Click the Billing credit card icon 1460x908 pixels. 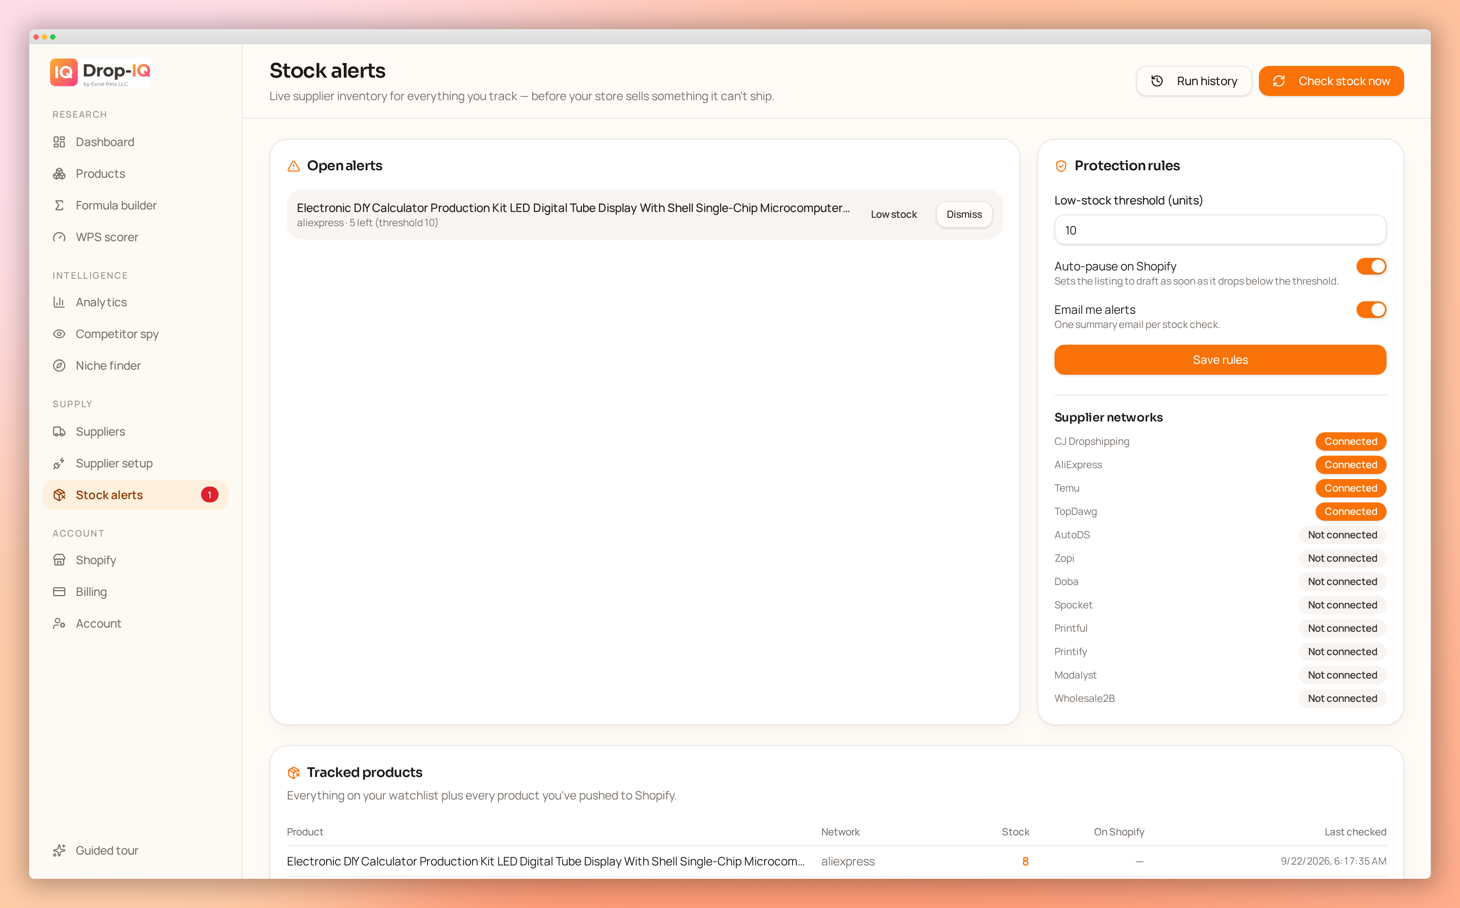(59, 592)
